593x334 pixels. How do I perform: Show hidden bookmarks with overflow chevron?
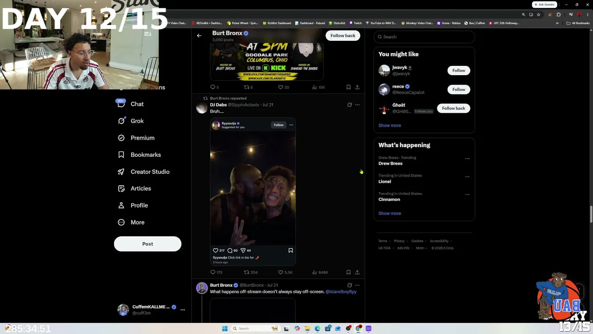pos(557,23)
